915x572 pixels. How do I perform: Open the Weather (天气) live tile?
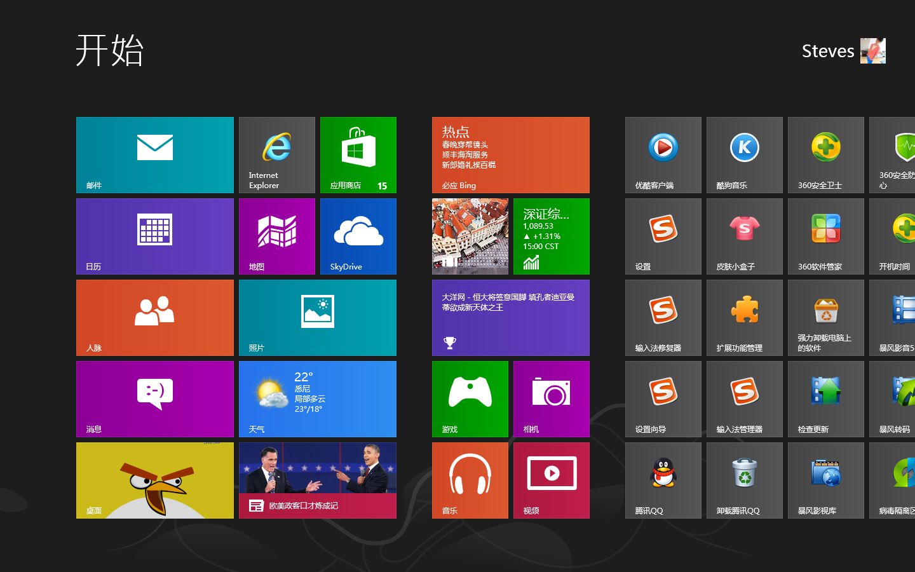pos(318,399)
